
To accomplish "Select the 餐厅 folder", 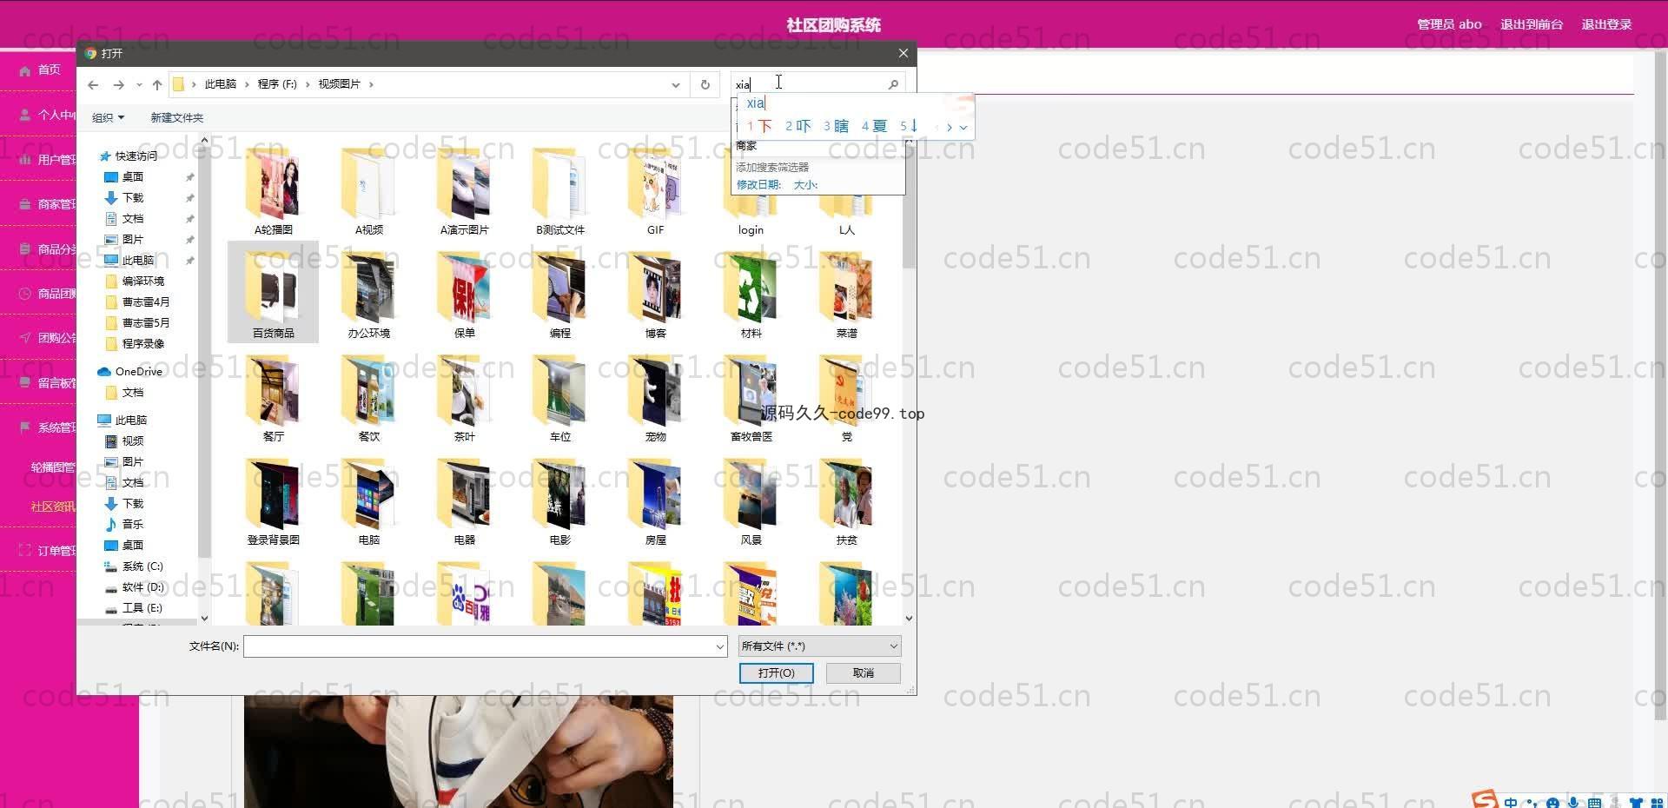I will (273, 397).
